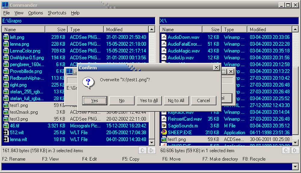Click the X:\ path bar

tap(229, 21)
